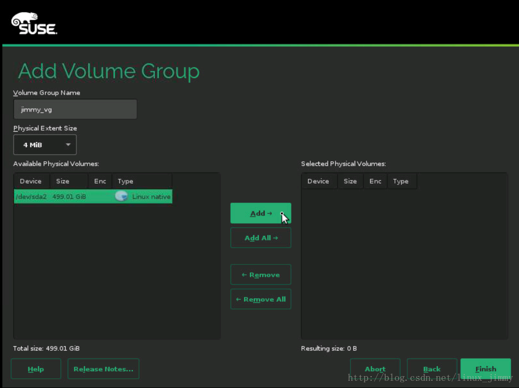Go Back to the previous step
This screenshot has width=519, height=388.
tap(432, 369)
